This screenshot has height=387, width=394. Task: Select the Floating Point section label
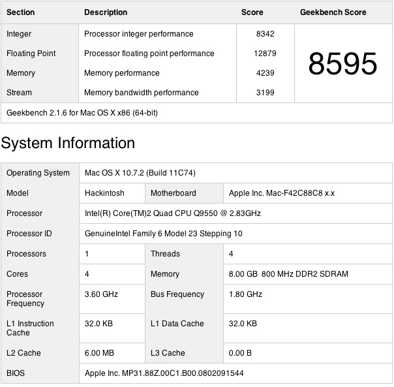(31, 54)
